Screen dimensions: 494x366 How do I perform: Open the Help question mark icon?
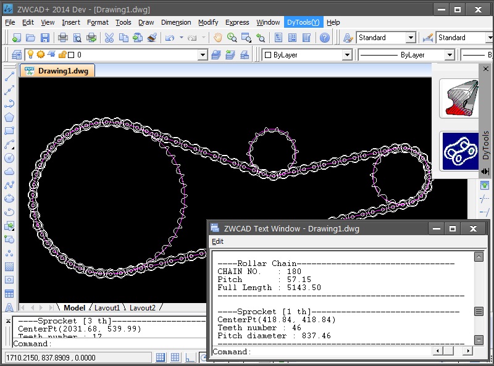(325, 38)
